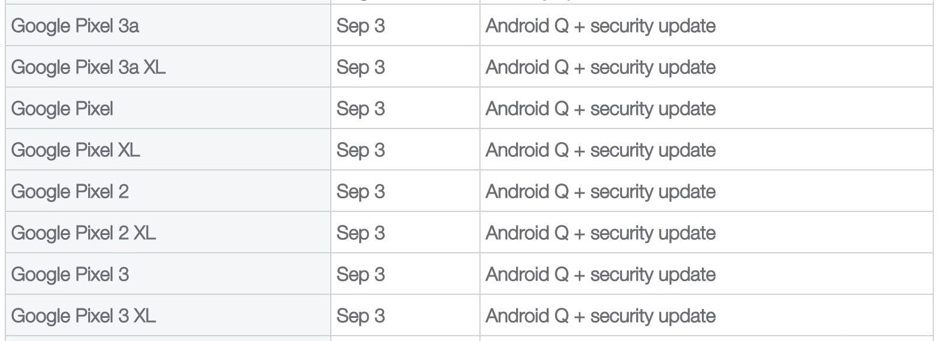The width and height of the screenshot is (941, 341).
Task: Click the Google Pixel XL device name
Action: tap(76, 150)
